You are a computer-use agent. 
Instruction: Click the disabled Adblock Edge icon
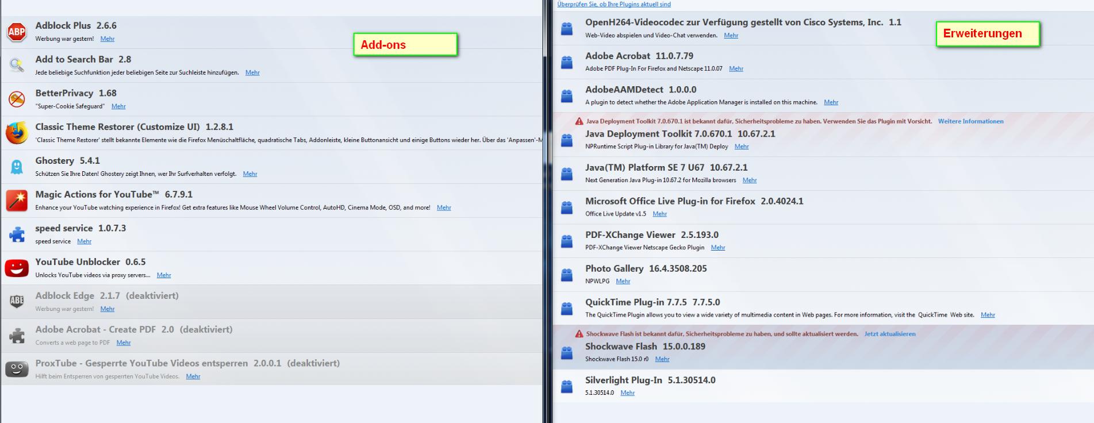pos(17,302)
